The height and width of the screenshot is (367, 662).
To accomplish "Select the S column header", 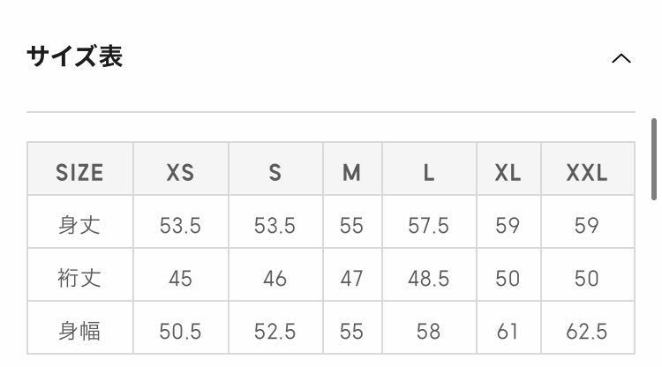I will pyautogui.click(x=275, y=172).
